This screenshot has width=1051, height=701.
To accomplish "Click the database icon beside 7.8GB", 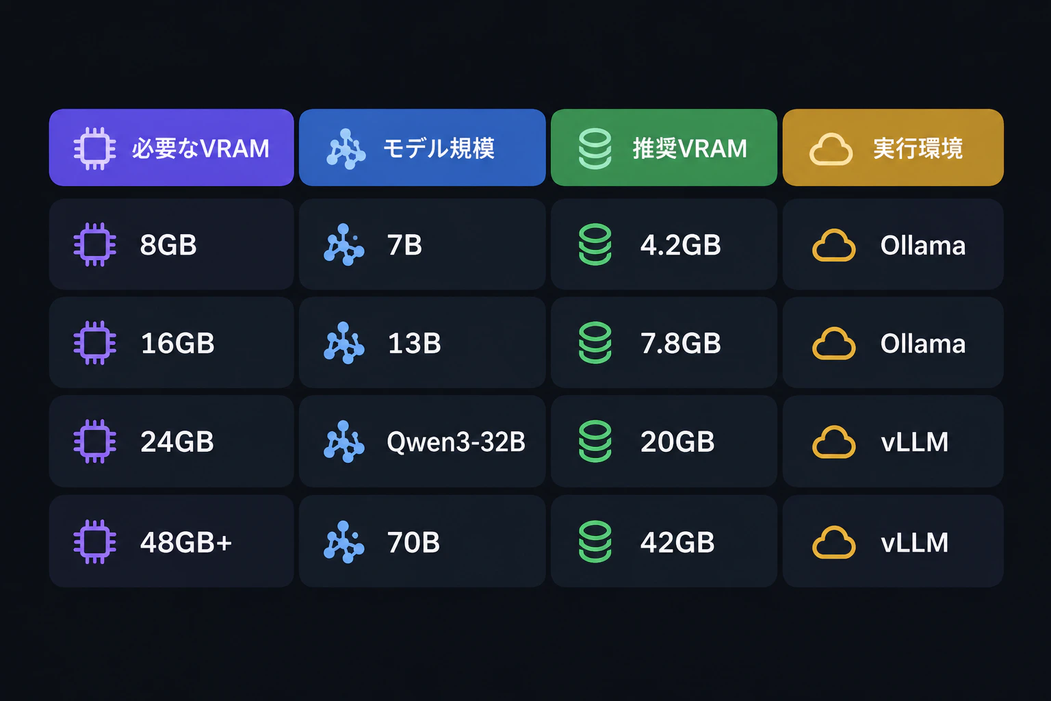I will [595, 342].
